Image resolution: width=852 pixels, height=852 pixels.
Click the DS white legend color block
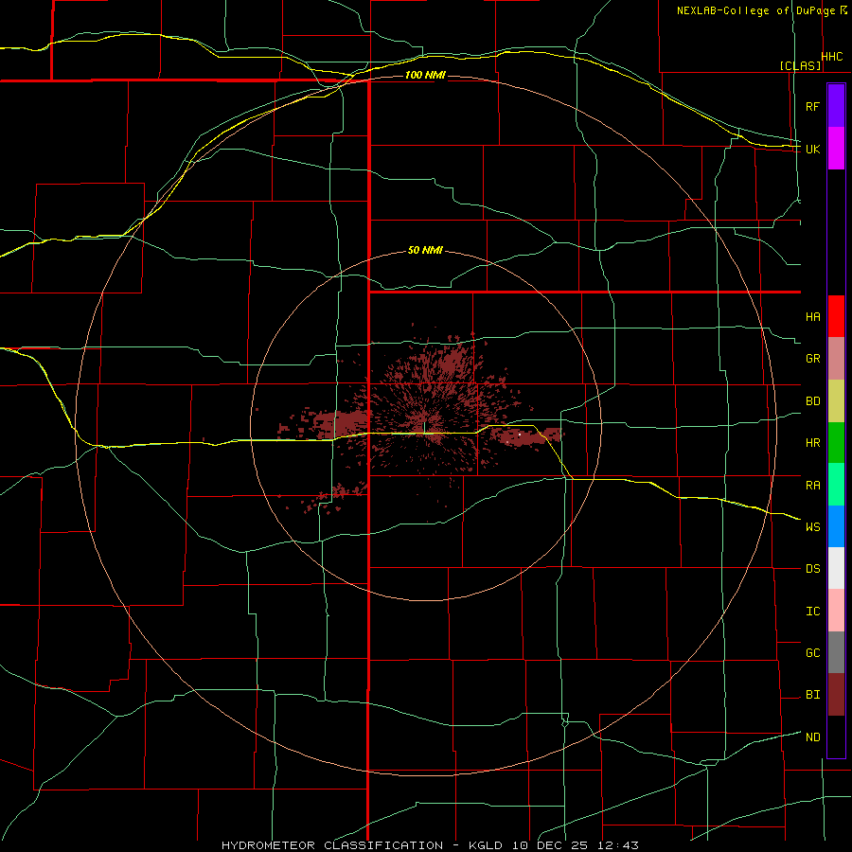pyautogui.click(x=836, y=568)
